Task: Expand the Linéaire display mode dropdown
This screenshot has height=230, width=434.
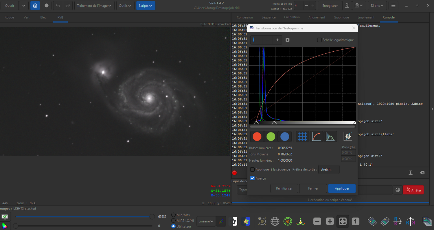Action: click(206, 221)
